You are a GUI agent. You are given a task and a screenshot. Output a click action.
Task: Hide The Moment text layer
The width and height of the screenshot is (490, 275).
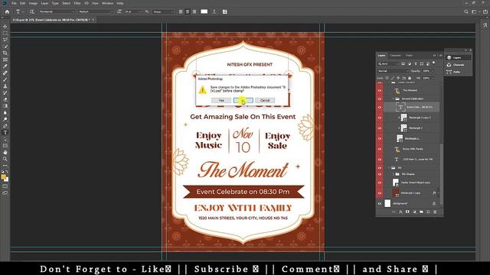[380, 90]
